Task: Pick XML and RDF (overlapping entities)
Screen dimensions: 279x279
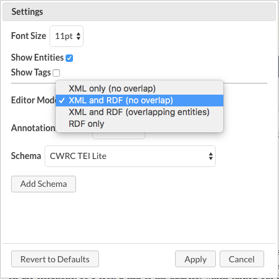Action: 139,112
